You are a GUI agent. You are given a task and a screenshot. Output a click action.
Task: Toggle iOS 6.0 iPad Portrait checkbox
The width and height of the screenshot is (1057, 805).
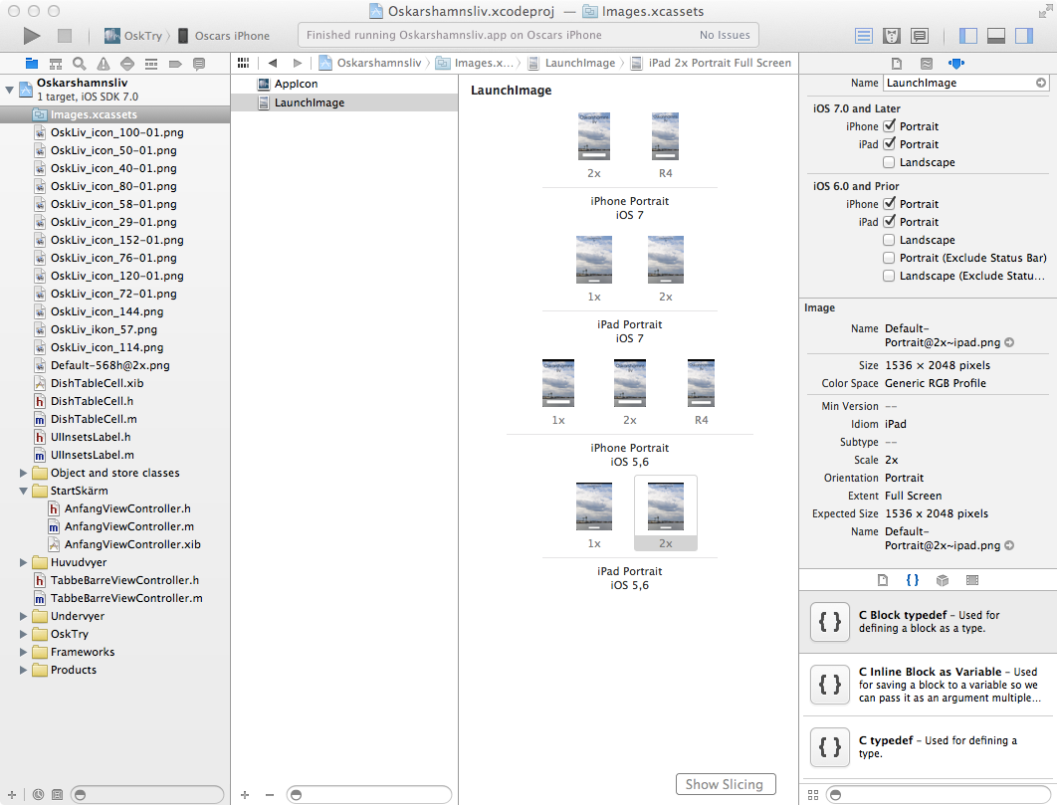(889, 222)
